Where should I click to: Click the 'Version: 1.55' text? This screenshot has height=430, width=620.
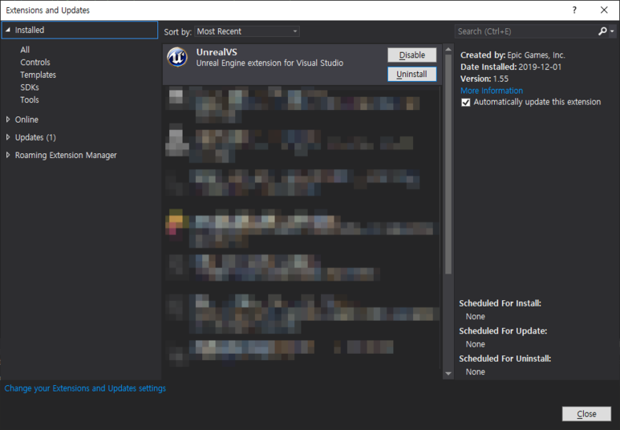point(484,79)
